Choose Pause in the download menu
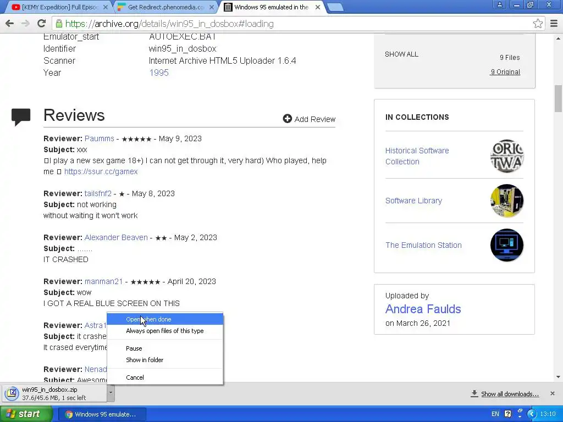Screen dimensions: 563x422 165,348
